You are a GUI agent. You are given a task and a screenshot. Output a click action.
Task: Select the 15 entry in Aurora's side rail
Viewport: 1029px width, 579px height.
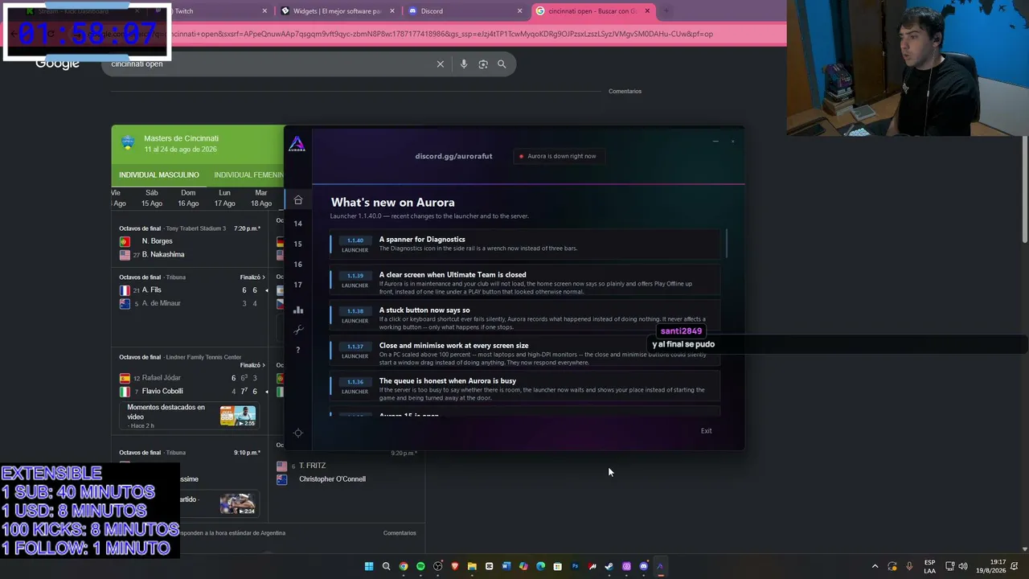[x=297, y=244]
